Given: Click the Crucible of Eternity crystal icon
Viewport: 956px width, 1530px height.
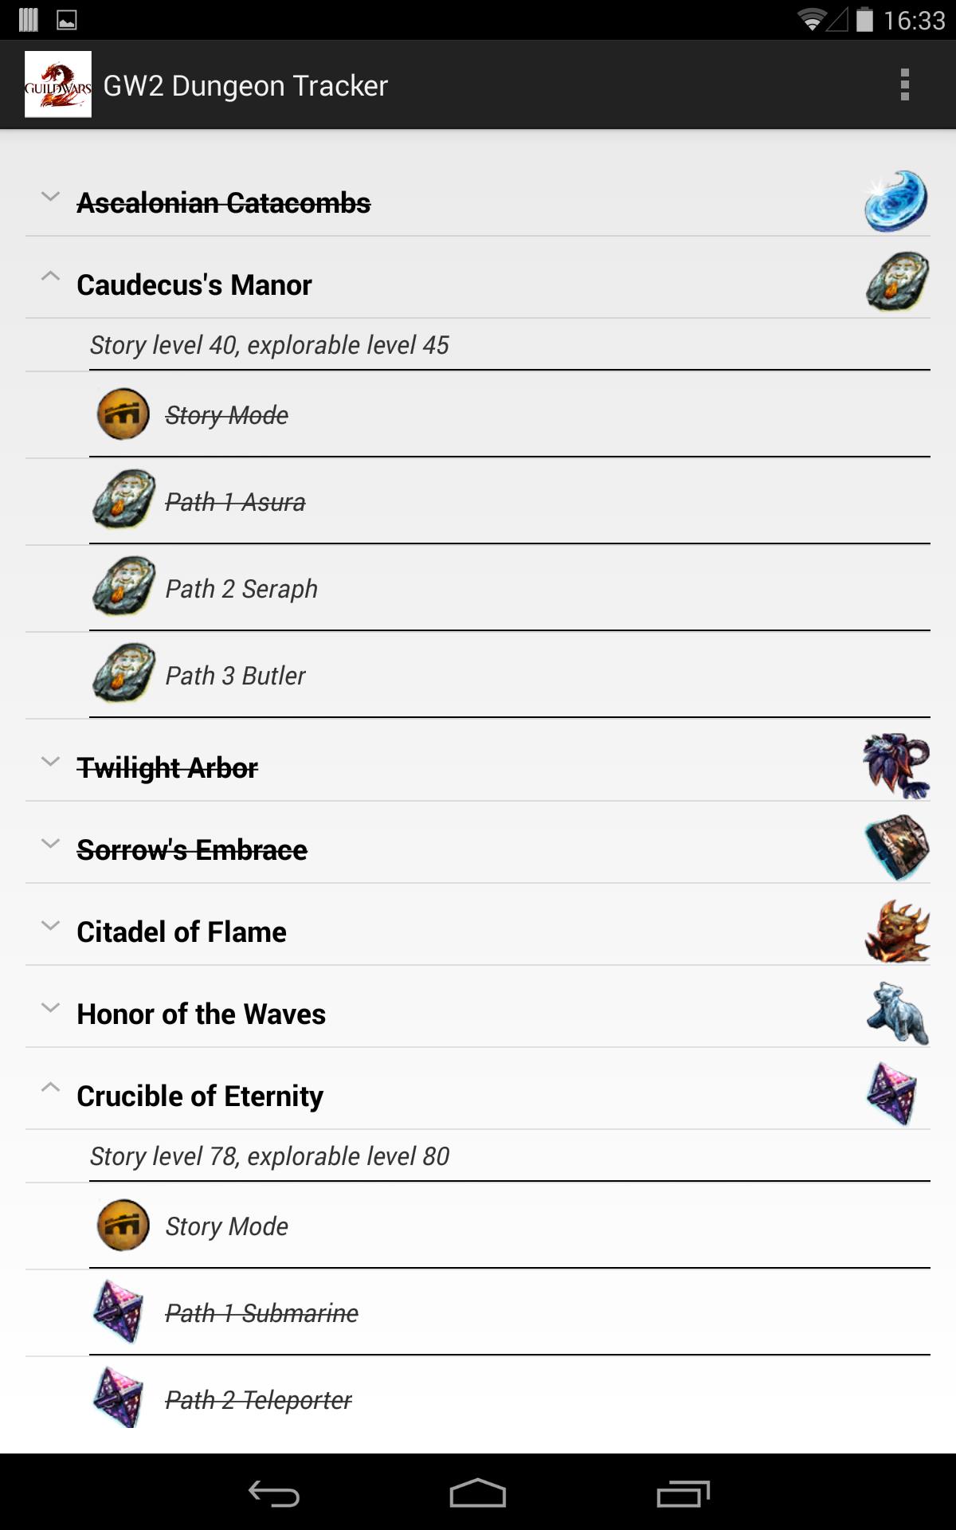Looking at the screenshot, I should (x=895, y=1095).
